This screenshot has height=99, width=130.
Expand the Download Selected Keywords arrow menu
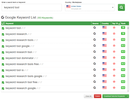coord(128,96)
